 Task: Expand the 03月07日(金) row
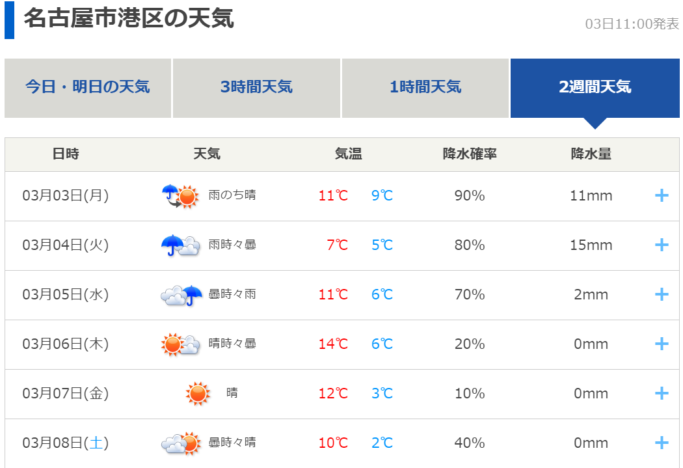click(662, 393)
